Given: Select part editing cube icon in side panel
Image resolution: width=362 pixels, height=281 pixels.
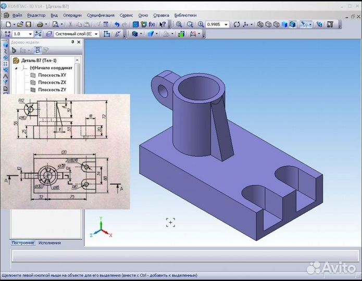Looking at the screenshot, I should tap(6, 45).
